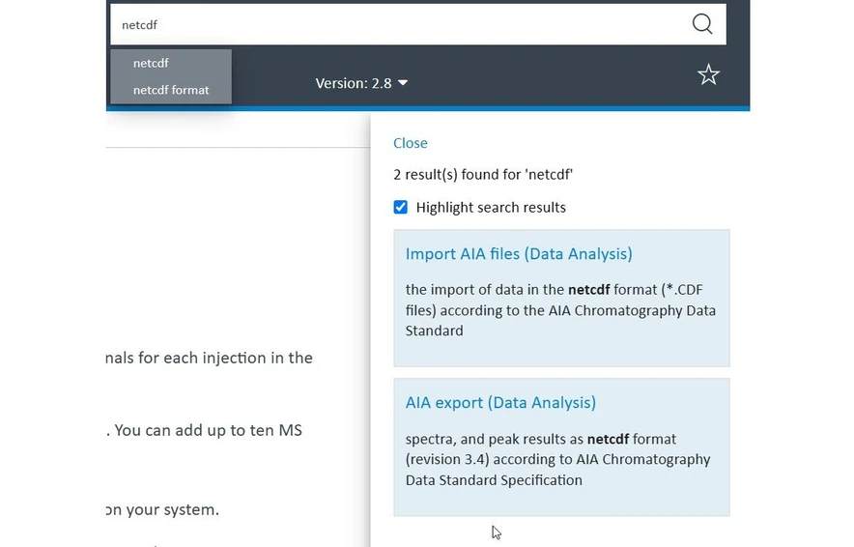
Task: Open AIA export (Data Analysis) result
Action: tap(500, 403)
